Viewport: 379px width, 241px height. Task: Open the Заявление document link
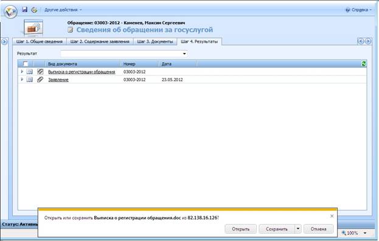[58, 80]
